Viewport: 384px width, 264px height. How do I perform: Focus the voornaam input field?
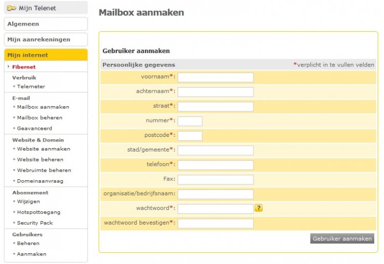pyautogui.click(x=216, y=78)
